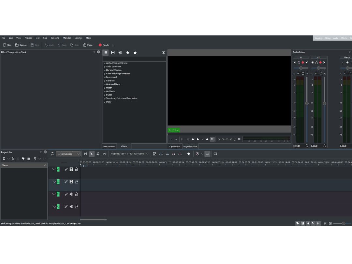Expand Blur and Sharpen category
This screenshot has width=352, height=264.
tap(104, 70)
